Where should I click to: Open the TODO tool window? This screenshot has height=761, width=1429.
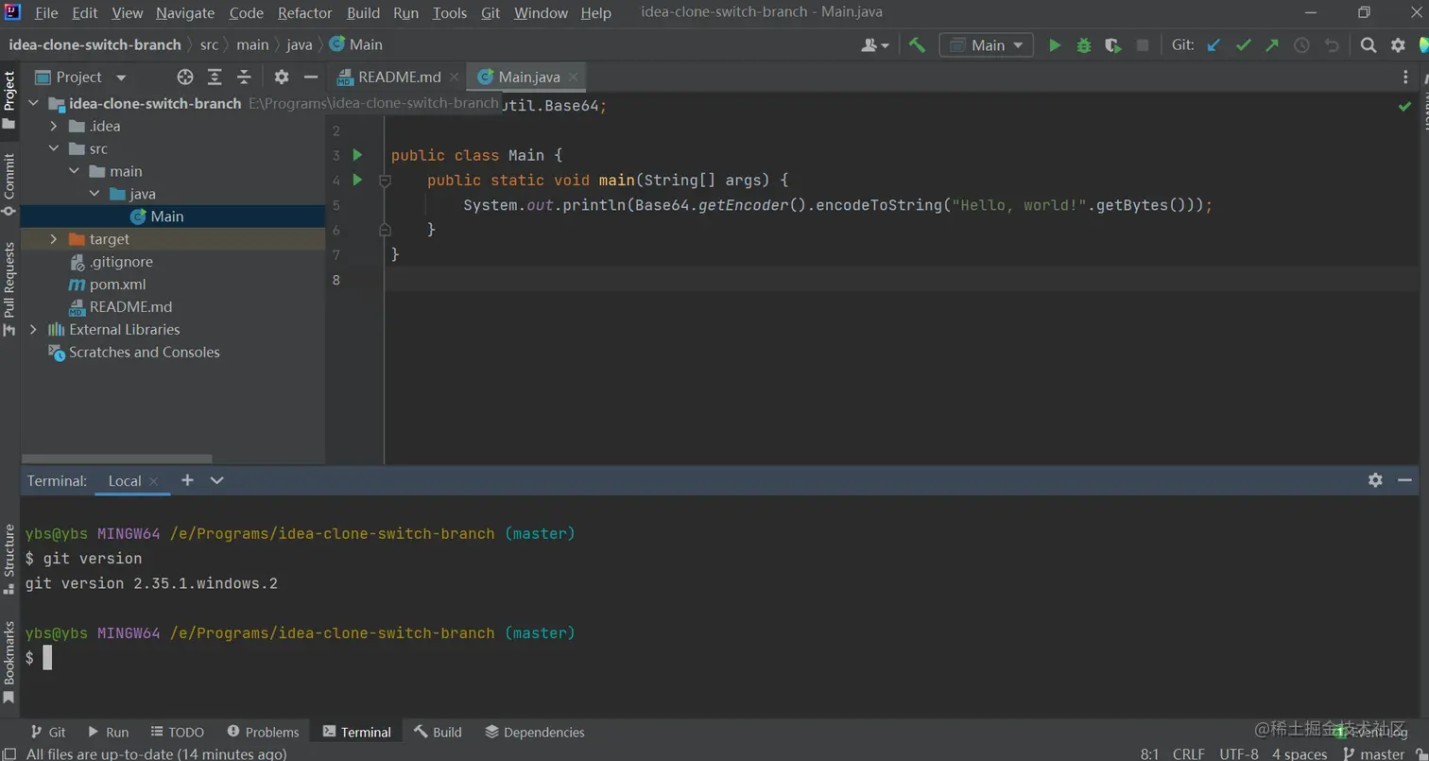coord(177,732)
